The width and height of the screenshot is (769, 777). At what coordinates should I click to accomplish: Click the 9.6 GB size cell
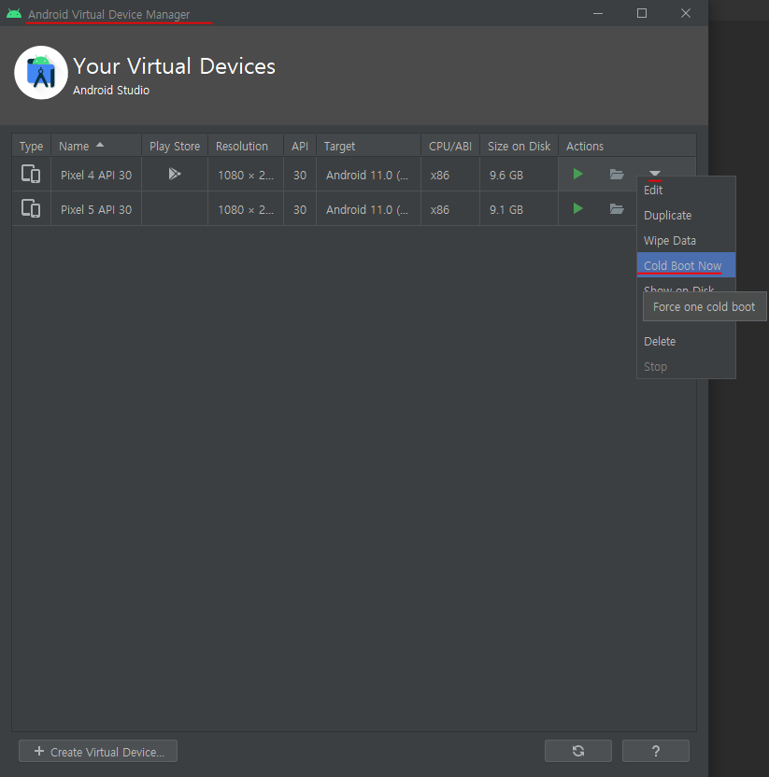(x=519, y=175)
